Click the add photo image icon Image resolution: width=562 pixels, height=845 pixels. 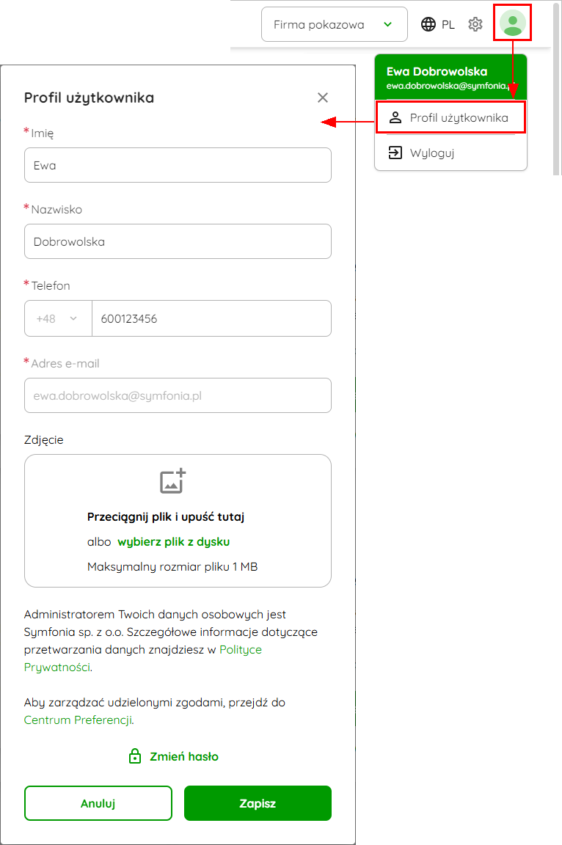tap(173, 480)
